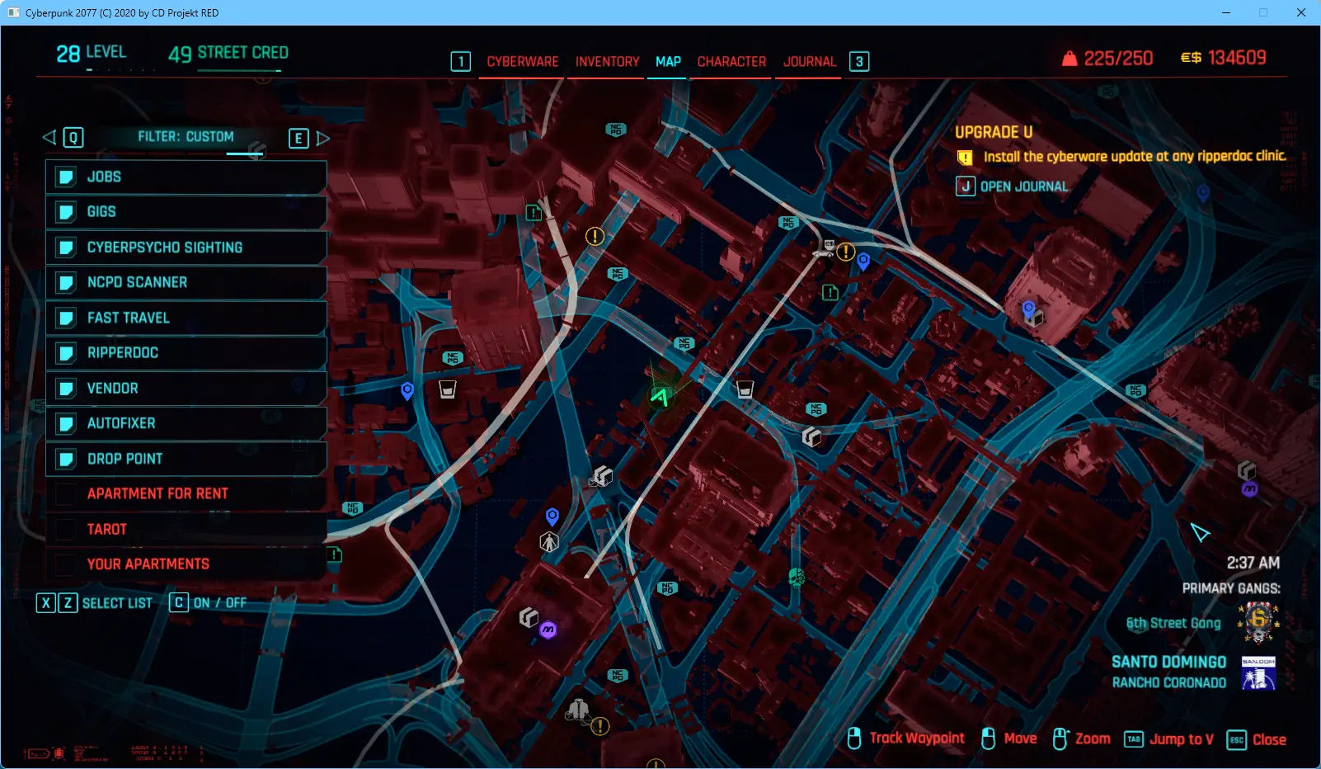Uncheck the JOBS filter checkbox
Viewport: 1321px width, 769px height.
pyautogui.click(x=67, y=177)
